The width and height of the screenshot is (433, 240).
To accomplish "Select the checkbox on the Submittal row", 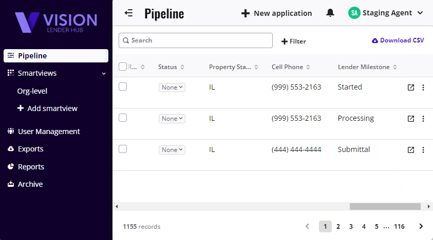I will (x=123, y=149).
